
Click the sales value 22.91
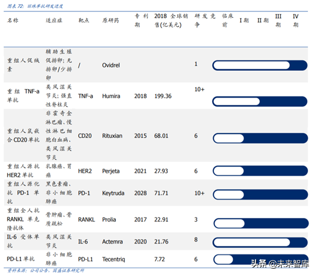click(161, 219)
